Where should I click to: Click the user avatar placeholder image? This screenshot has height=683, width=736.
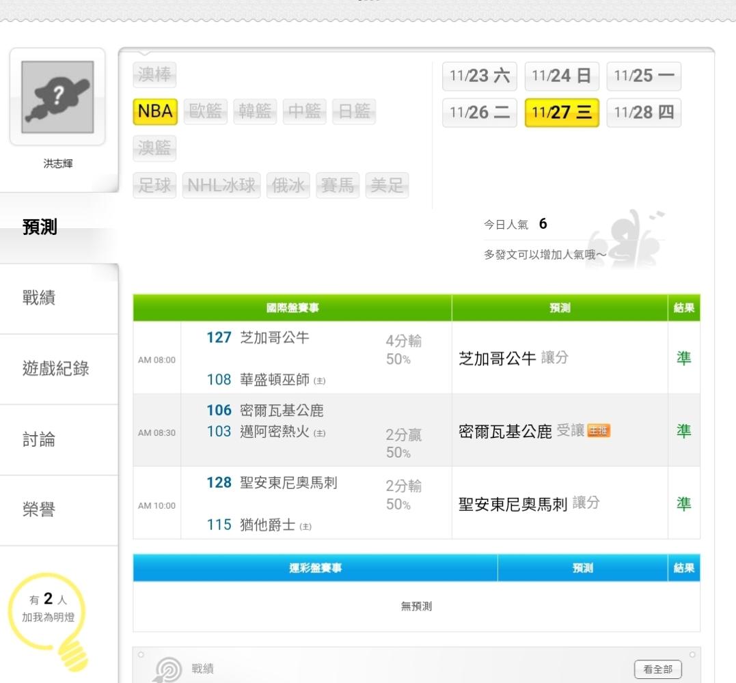57,96
